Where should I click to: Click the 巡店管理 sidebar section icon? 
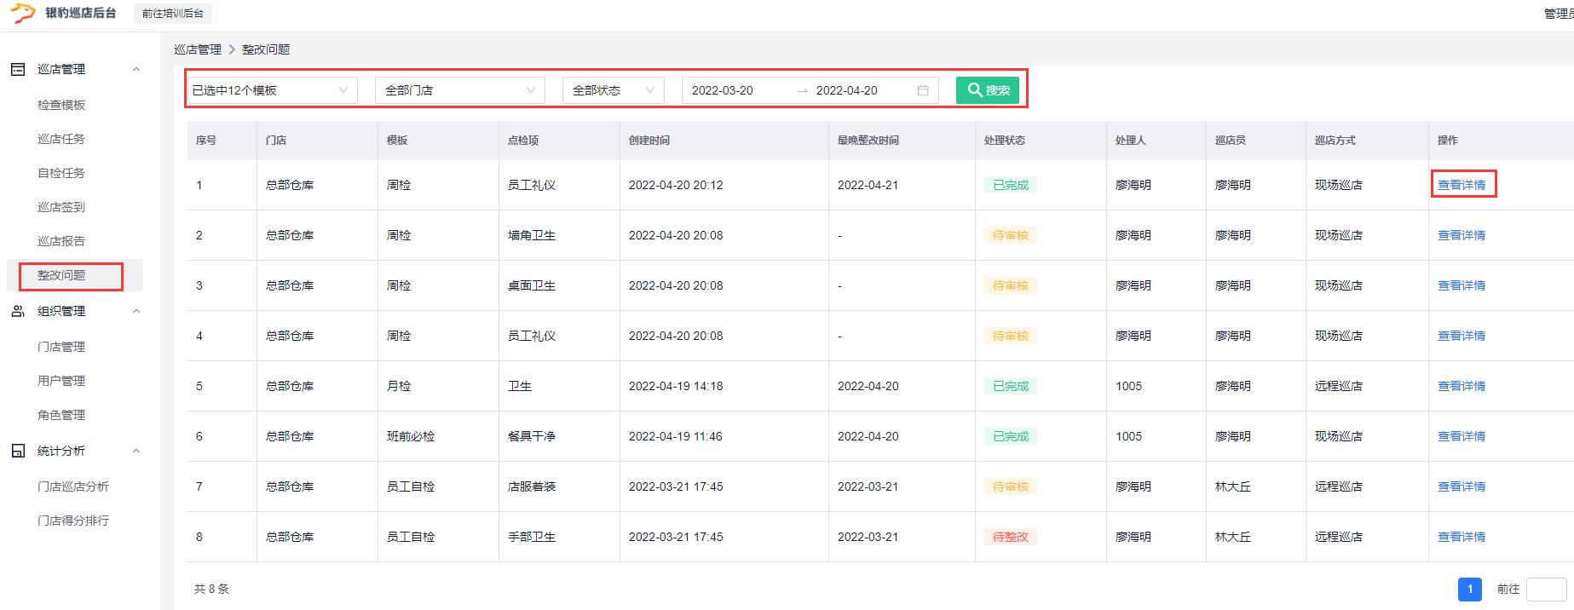pyautogui.click(x=18, y=69)
